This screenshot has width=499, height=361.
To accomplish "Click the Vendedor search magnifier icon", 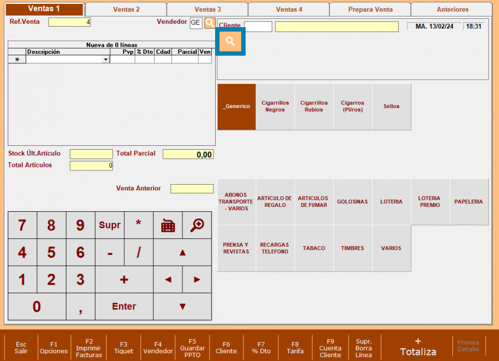I will (210, 23).
